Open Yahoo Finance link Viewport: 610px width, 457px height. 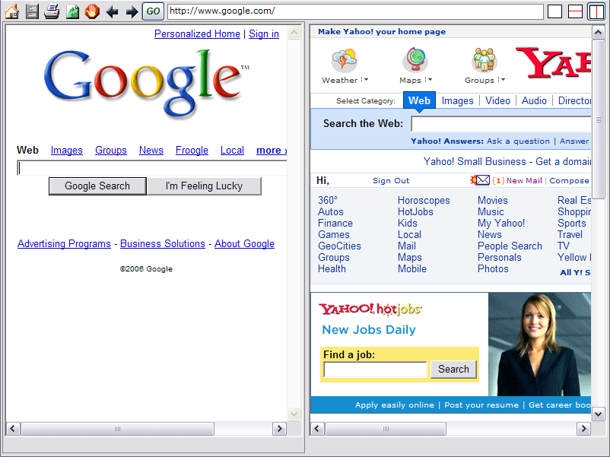[x=335, y=224]
